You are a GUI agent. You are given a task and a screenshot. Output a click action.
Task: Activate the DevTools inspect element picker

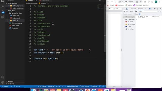pyautogui.click(x=124, y=9)
